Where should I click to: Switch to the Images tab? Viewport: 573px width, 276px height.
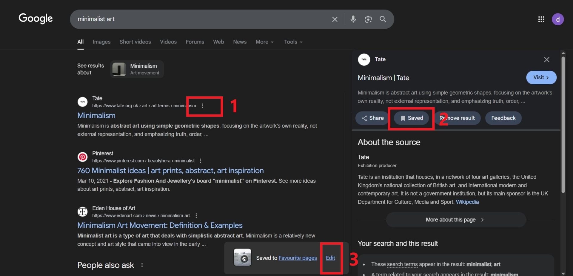(101, 42)
